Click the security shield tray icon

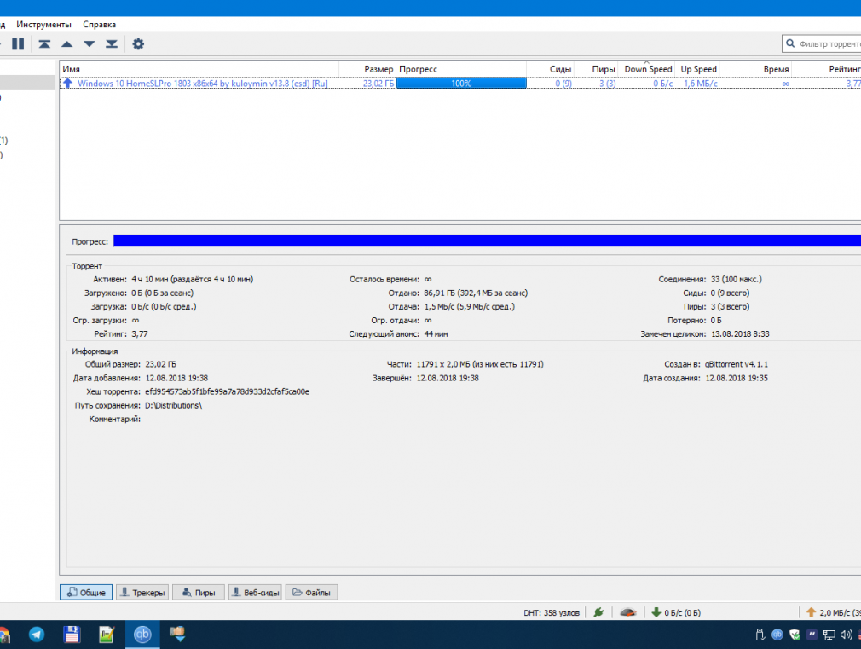(795, 635)
